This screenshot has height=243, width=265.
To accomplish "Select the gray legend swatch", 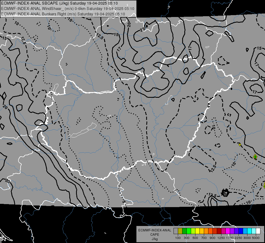I will (x=176, y=231).
